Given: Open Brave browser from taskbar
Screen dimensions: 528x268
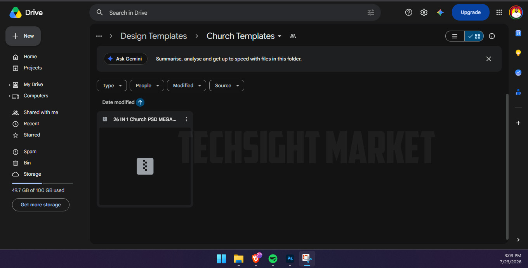Looking at the screenshot, I should coord(256,259).
